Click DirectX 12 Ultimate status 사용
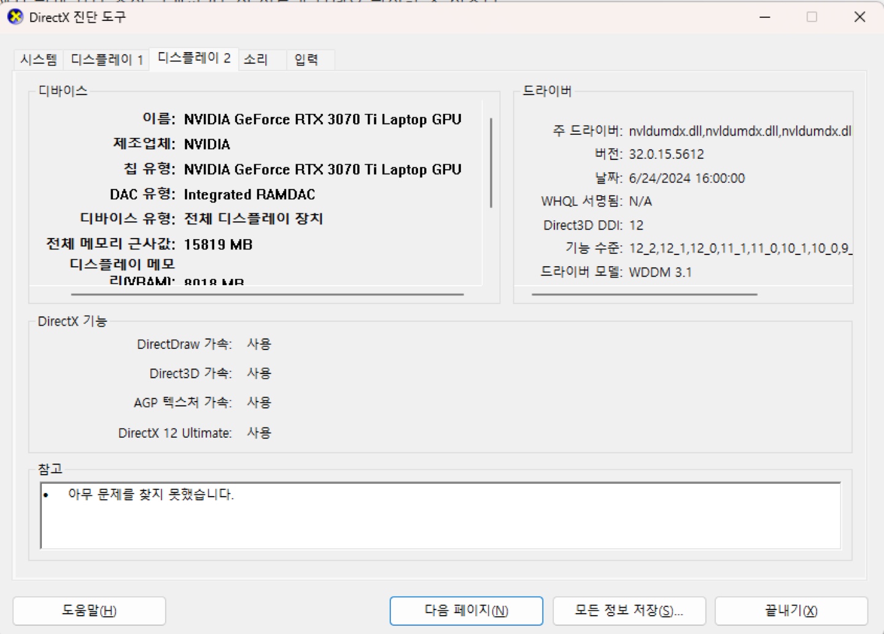The image size is (884, 634). 259,433
